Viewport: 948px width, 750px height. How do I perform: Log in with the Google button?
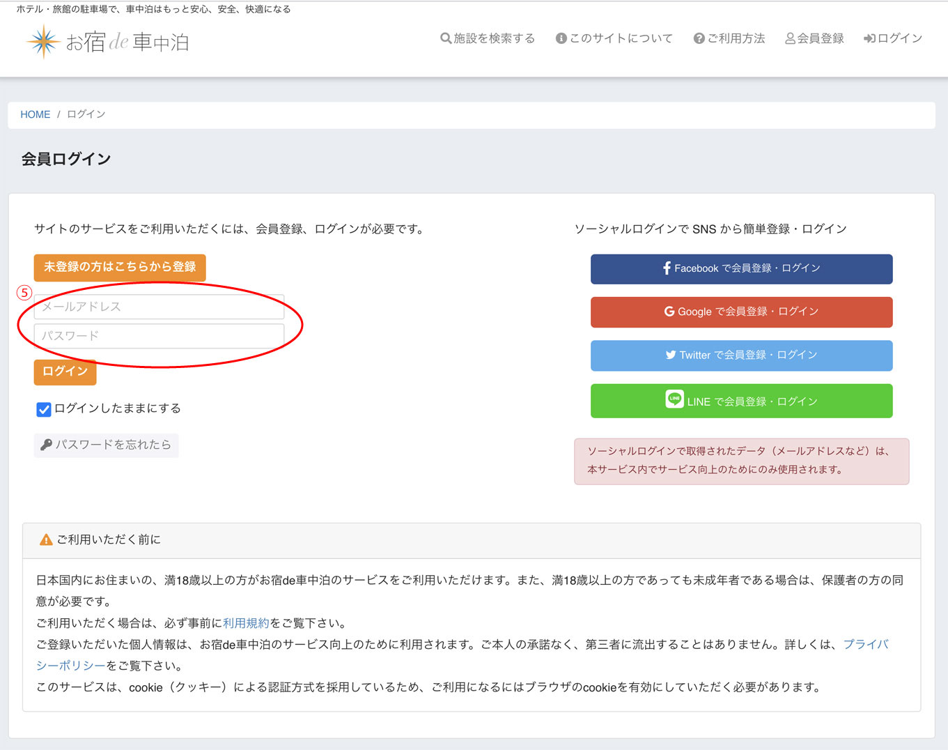coord(741,312)
